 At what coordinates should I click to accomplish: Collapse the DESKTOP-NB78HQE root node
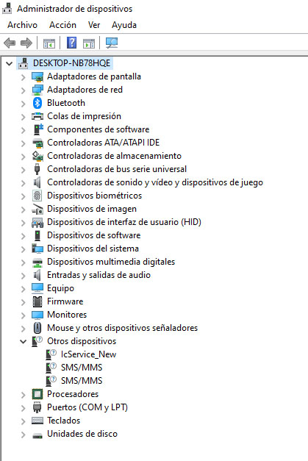pyautogui.click(x=10, y=63)
